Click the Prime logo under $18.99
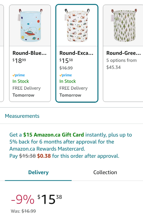Image resolution: width=143 pixels, height=217 pixels. (x=19, y=75)
